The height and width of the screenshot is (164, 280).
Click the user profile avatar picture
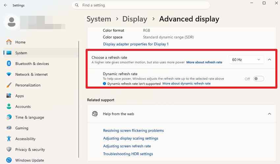coord(12,22)
